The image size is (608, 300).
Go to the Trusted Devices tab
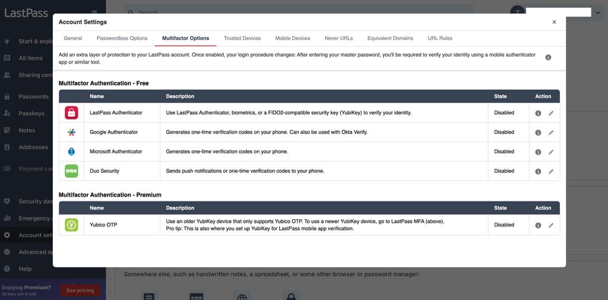pos(242,39)
